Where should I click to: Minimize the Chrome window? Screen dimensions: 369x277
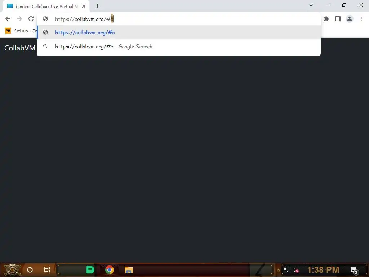pos(327,5)
